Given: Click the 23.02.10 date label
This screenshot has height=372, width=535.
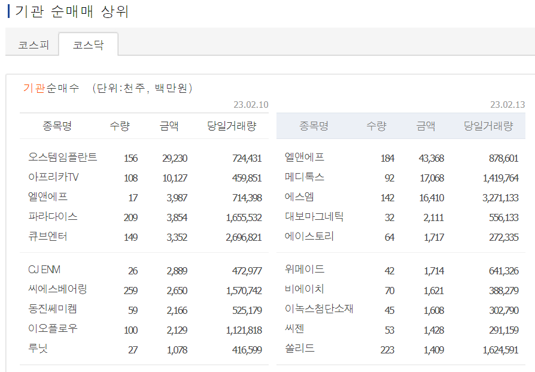Looking at the screenshot, I should pos(251,104).
